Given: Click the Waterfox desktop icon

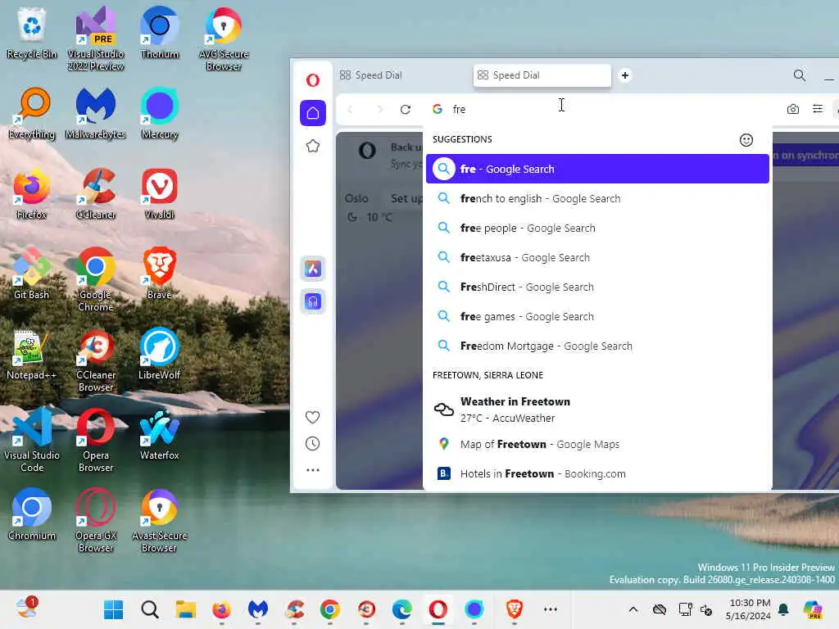Looking at the screenshot, I should coord(160,434).
